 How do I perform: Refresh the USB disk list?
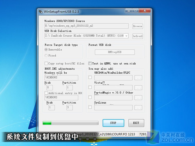(138, 36)
